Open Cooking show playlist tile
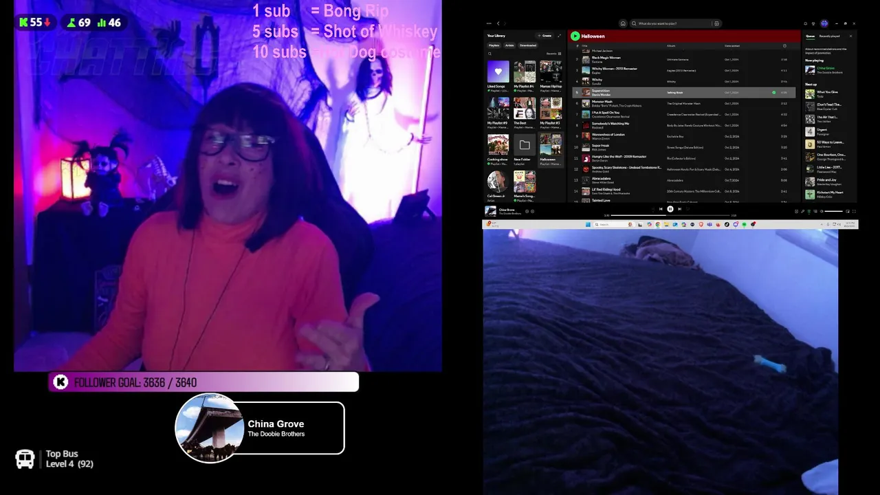This screenshot has width=880, height=495. (x=498, y=149)
